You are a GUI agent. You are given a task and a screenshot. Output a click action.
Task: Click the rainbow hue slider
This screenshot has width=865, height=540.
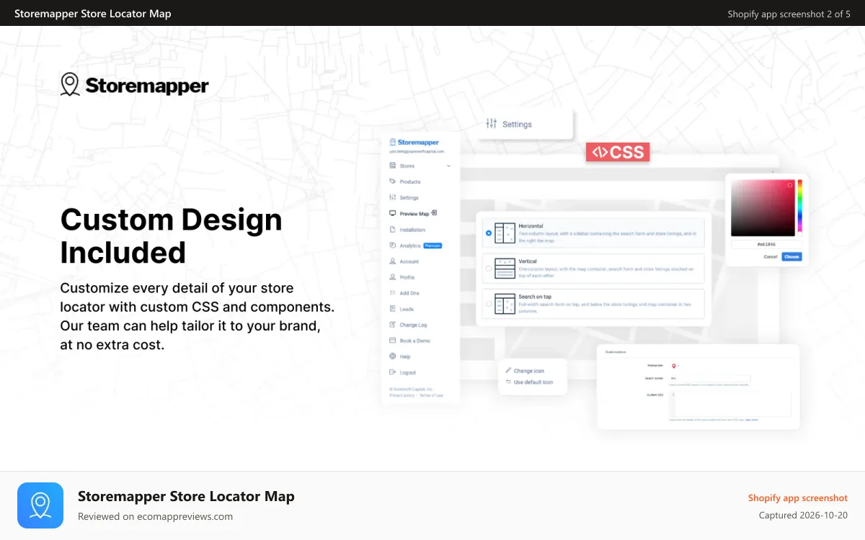799,207
